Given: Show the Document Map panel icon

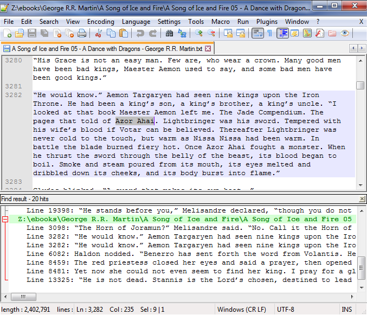Looking at the screenshot, I should (x=307, y=33).
